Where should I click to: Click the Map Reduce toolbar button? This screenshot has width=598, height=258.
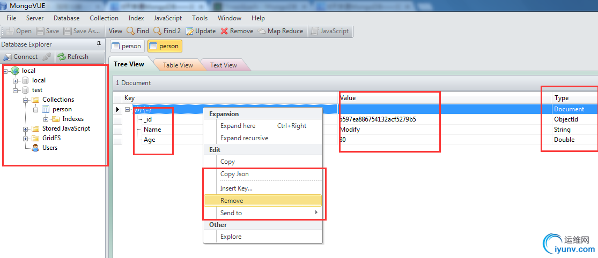tap(280, 31)
